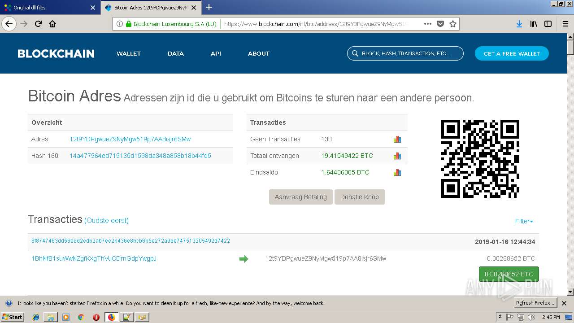Image resolution: width=574 pixels, height=323 pixels.
Task: Open Internet Explorer from the taskbar
Action: [x=36, y=317]
